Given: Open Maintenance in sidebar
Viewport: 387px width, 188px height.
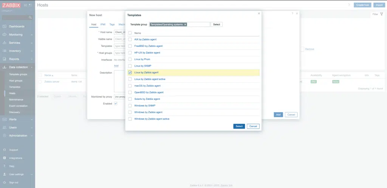Looking at the screenshot, I should pyautogui.click(x=16, y=99).
